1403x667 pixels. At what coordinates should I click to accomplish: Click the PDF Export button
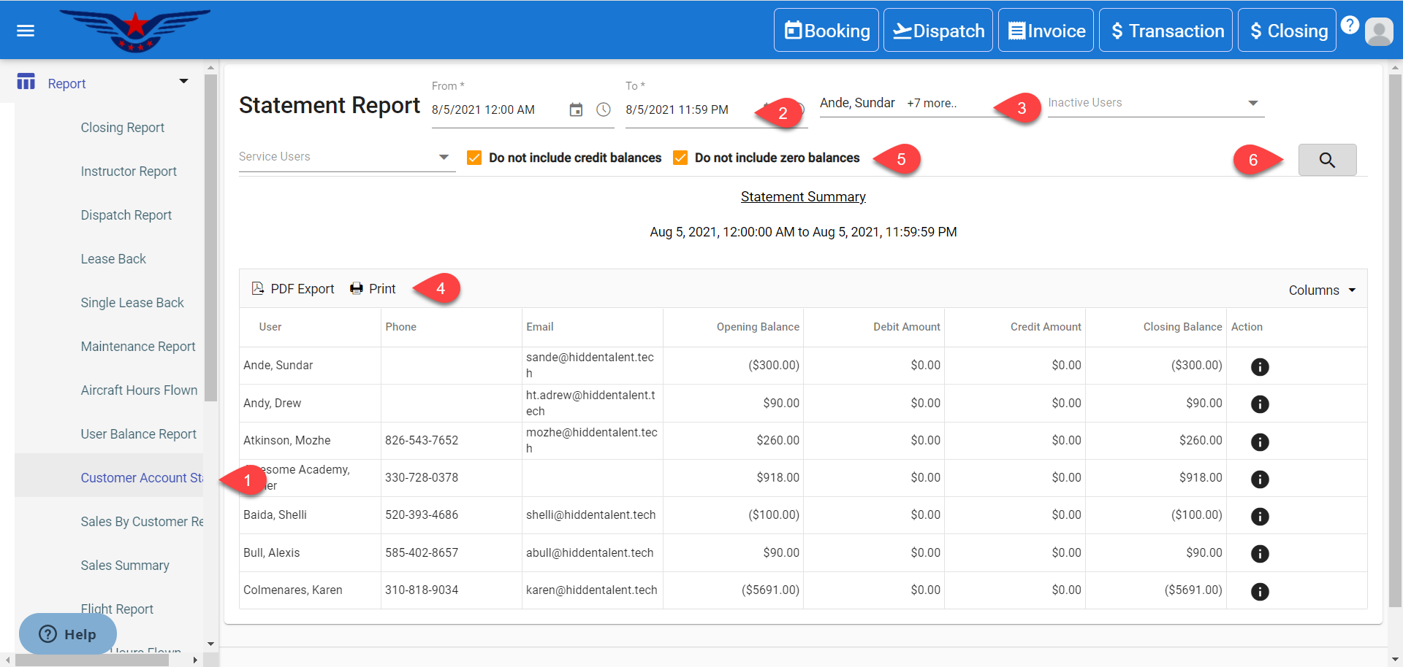293,289
